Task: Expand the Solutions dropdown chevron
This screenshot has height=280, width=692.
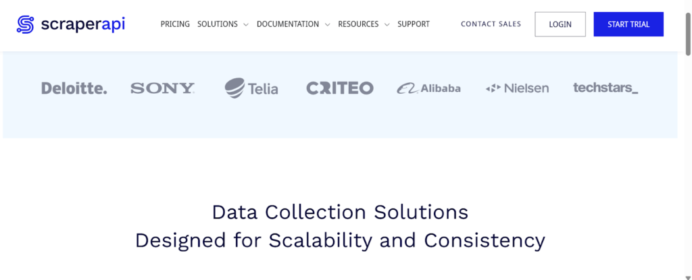Action: (246, 25)
